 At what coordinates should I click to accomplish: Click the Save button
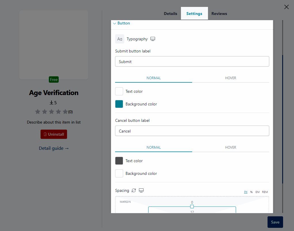[x=275, y=222]
